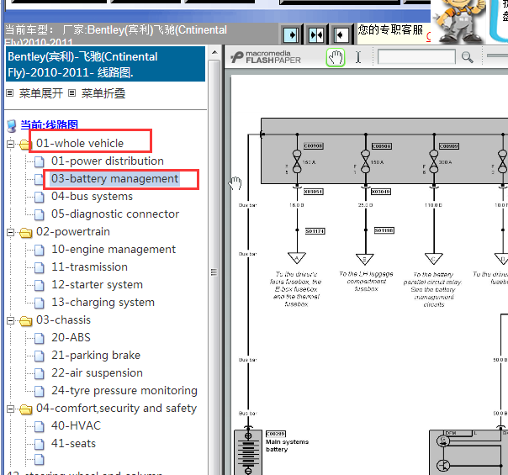
Task: Open 10-engine management diagram
Action: click(114, 249)
